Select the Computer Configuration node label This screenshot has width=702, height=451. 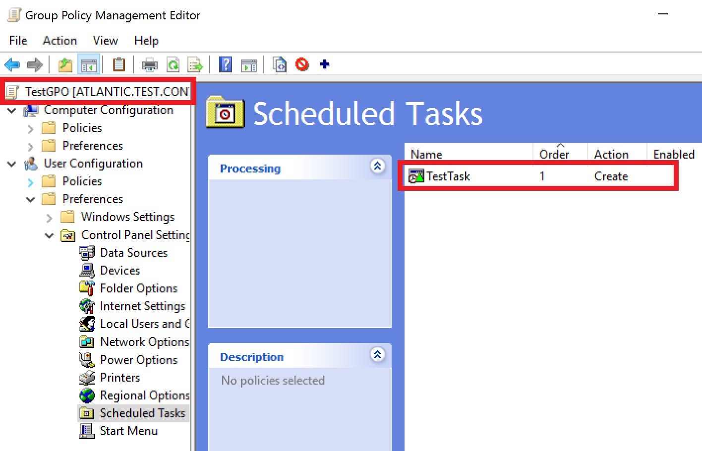tap(109, 110)
